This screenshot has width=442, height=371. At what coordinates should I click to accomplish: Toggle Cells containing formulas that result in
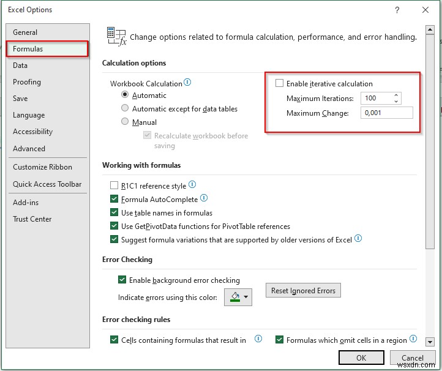[x=114, y=340]
